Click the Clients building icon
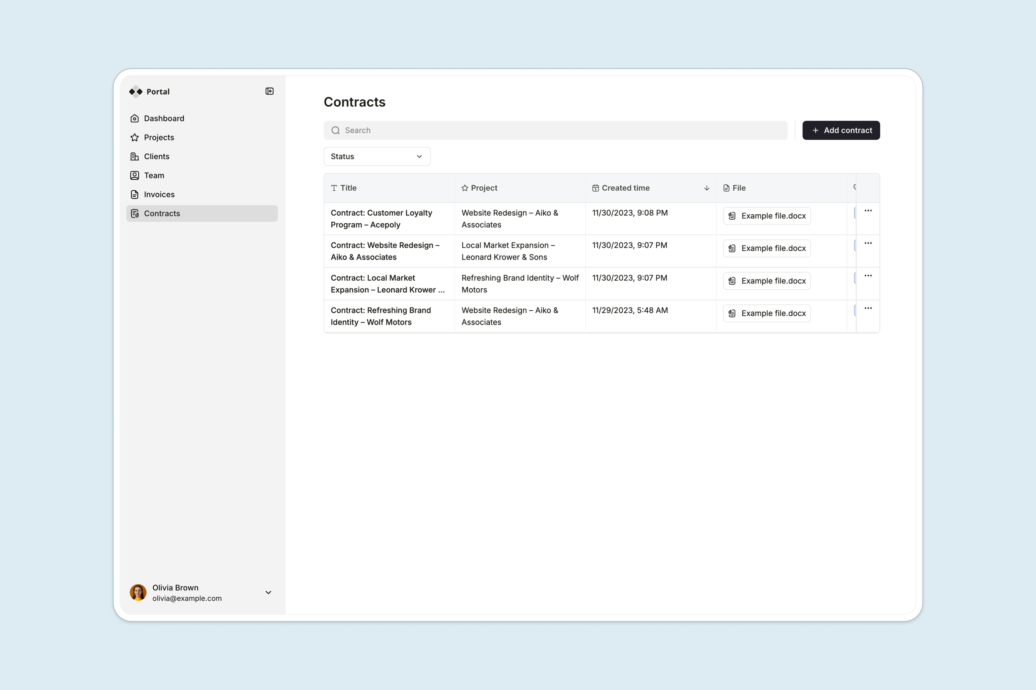The height and width of the screenshot is (690, 1036). pyautogui.click(x=135, y=156)
